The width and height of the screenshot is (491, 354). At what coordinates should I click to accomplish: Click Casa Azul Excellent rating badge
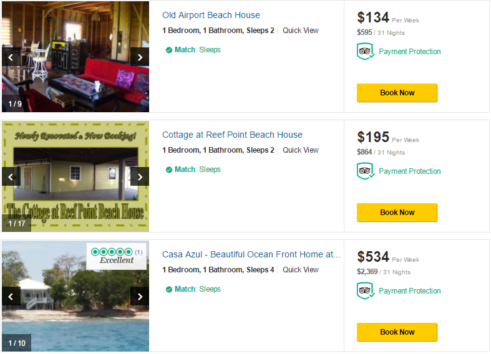point(117,256)
